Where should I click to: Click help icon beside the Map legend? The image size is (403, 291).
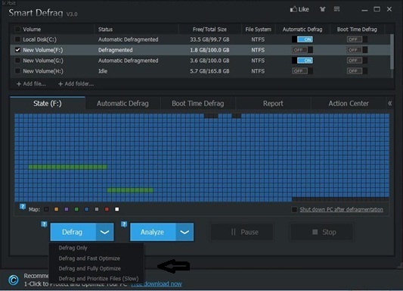pyautogui.click(x=23, y=207)
